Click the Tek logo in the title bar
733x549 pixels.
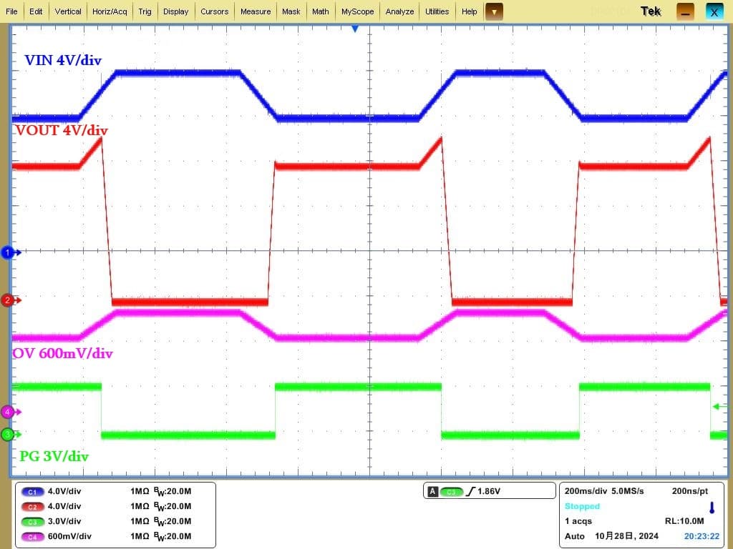tap(651, 11)
